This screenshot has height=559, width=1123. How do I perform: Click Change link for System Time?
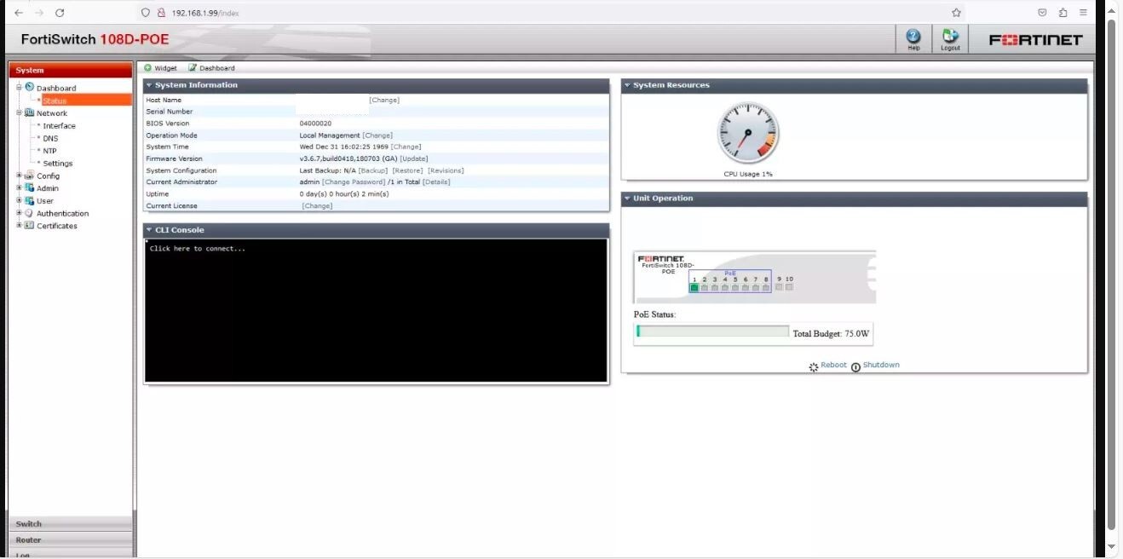pos(406,147)
